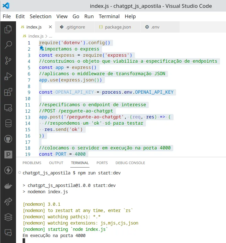This screenshot has height=243, width=226.
Task: Click the JS icon in breadcrumb
Action: (x=24, y=36)
